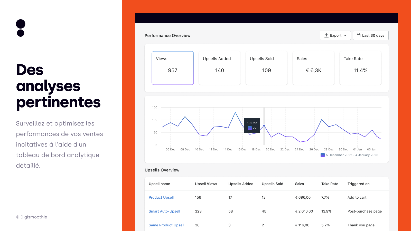Open the Same Product Upsell link
The image size is (411, 231).
(166, 225)
